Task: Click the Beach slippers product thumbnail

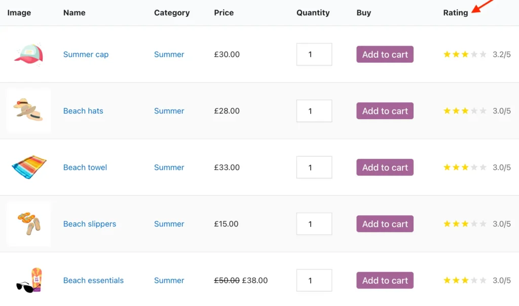Action: [x=28, y=223]
